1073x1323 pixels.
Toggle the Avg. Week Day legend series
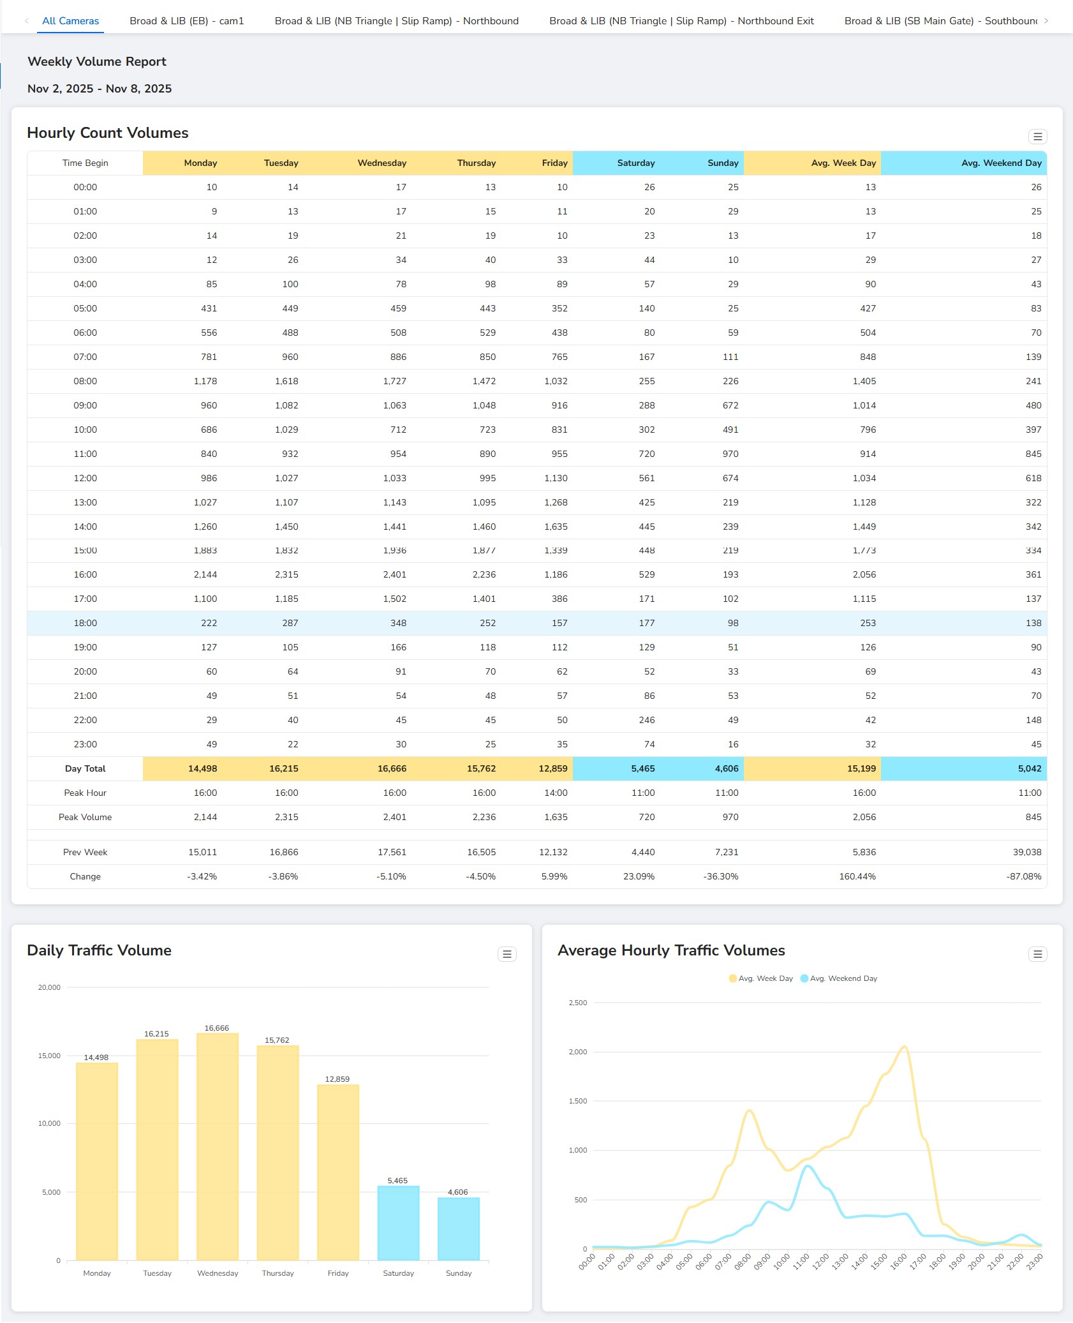(x=760, y=978)
